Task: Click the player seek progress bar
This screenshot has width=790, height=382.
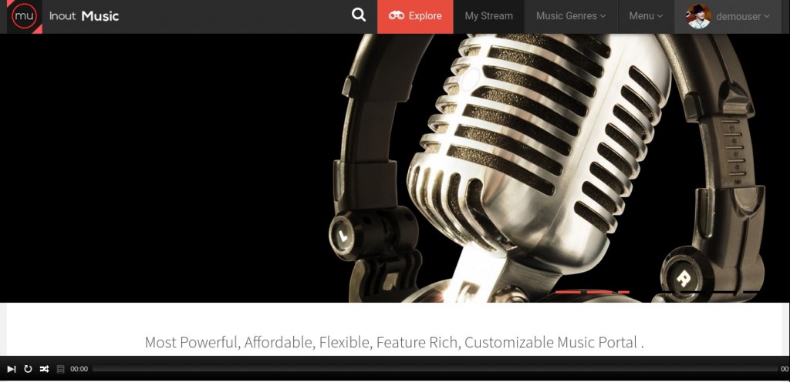Action: pyautogui.click(x=435, y=369)
